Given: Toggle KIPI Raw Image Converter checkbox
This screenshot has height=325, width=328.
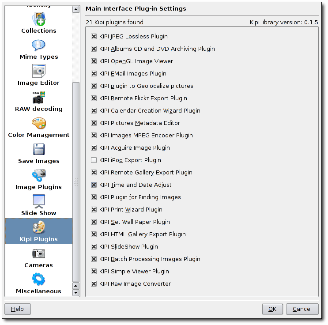Looking at the screenshot, I should pyautogui.click(x=94, y=284).
